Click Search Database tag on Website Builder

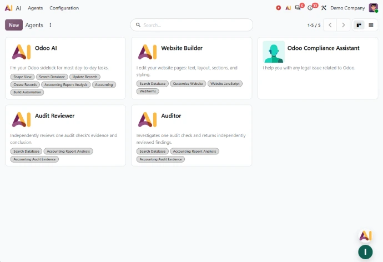coord(153,83)
